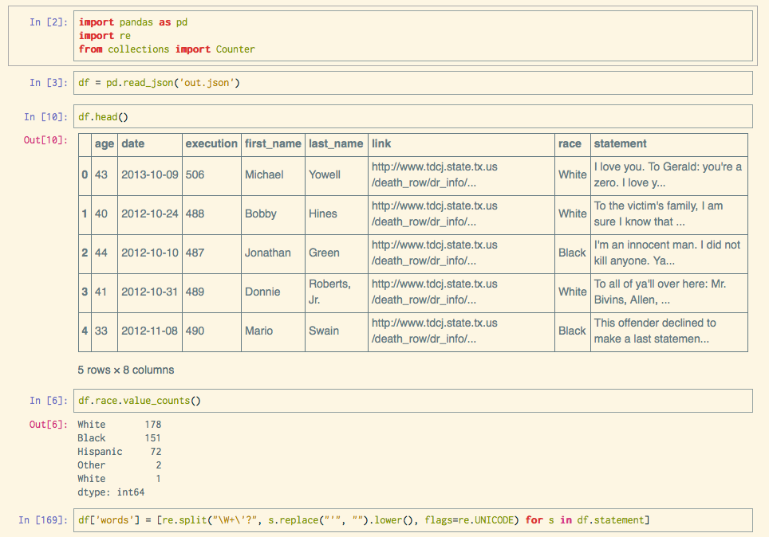This screenshot has width=769, height=537.
Task: Click row index 3 in table
Action: pos(85,292)
